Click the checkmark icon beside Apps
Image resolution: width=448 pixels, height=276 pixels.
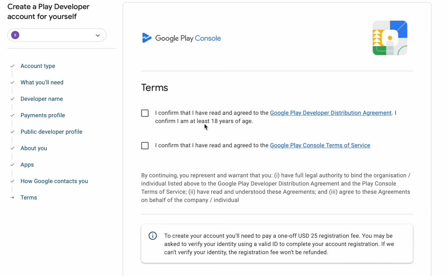(x=12, y=165)
